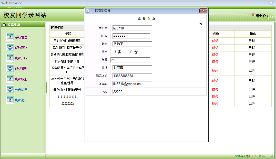Click the 成员管理 sidebar icon
Screen dimensions: 276x159
pyautogui.click(x=10, y=68)
